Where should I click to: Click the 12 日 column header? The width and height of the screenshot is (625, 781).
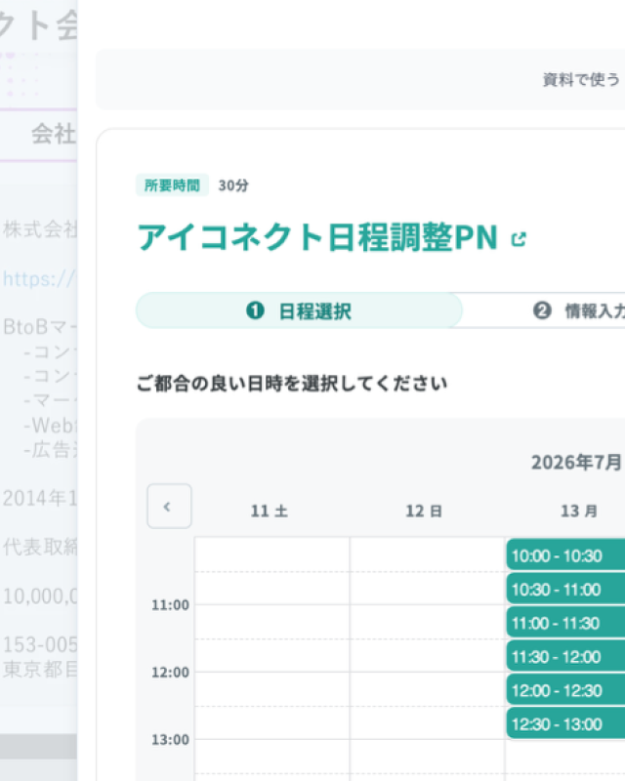424,511
